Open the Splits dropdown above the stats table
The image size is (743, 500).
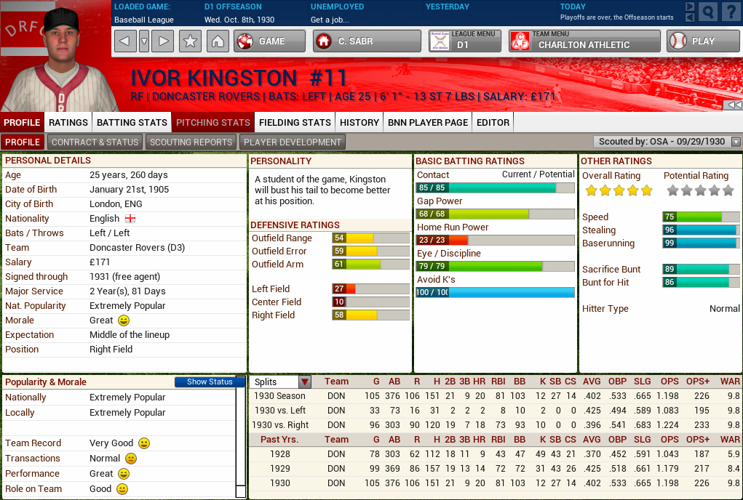tap(304, 381)
